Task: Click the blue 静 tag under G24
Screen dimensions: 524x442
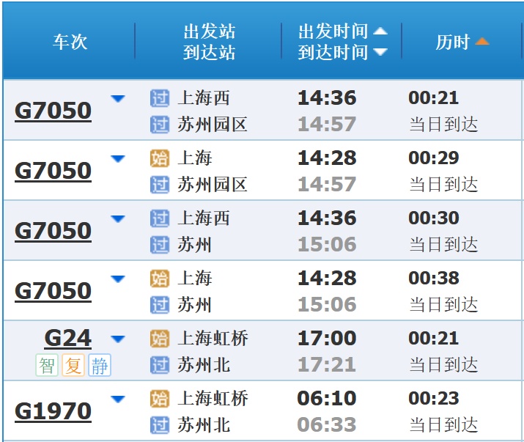Action: [100, 364]
